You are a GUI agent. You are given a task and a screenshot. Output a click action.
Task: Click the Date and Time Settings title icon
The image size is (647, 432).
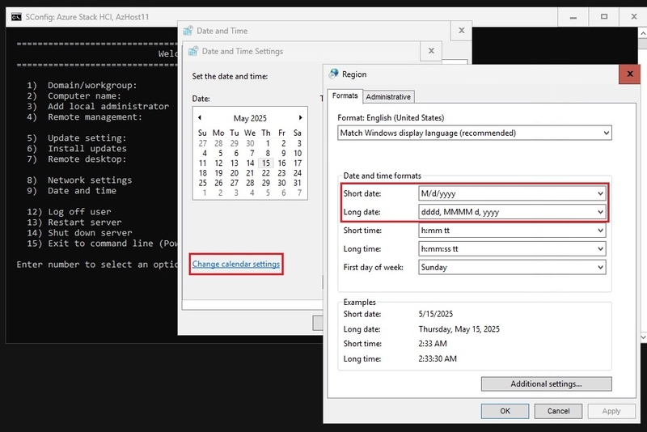point(193,51)
